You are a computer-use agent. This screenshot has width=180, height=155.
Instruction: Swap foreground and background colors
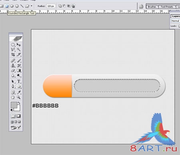(19, 103)
